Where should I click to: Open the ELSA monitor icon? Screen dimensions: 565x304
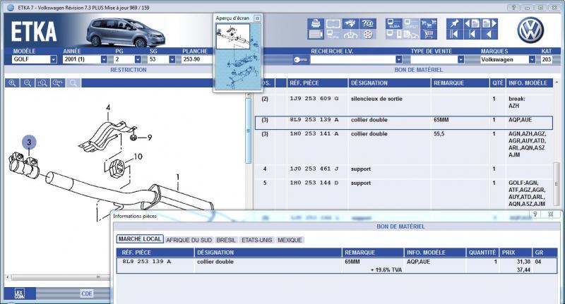[393, 23]
